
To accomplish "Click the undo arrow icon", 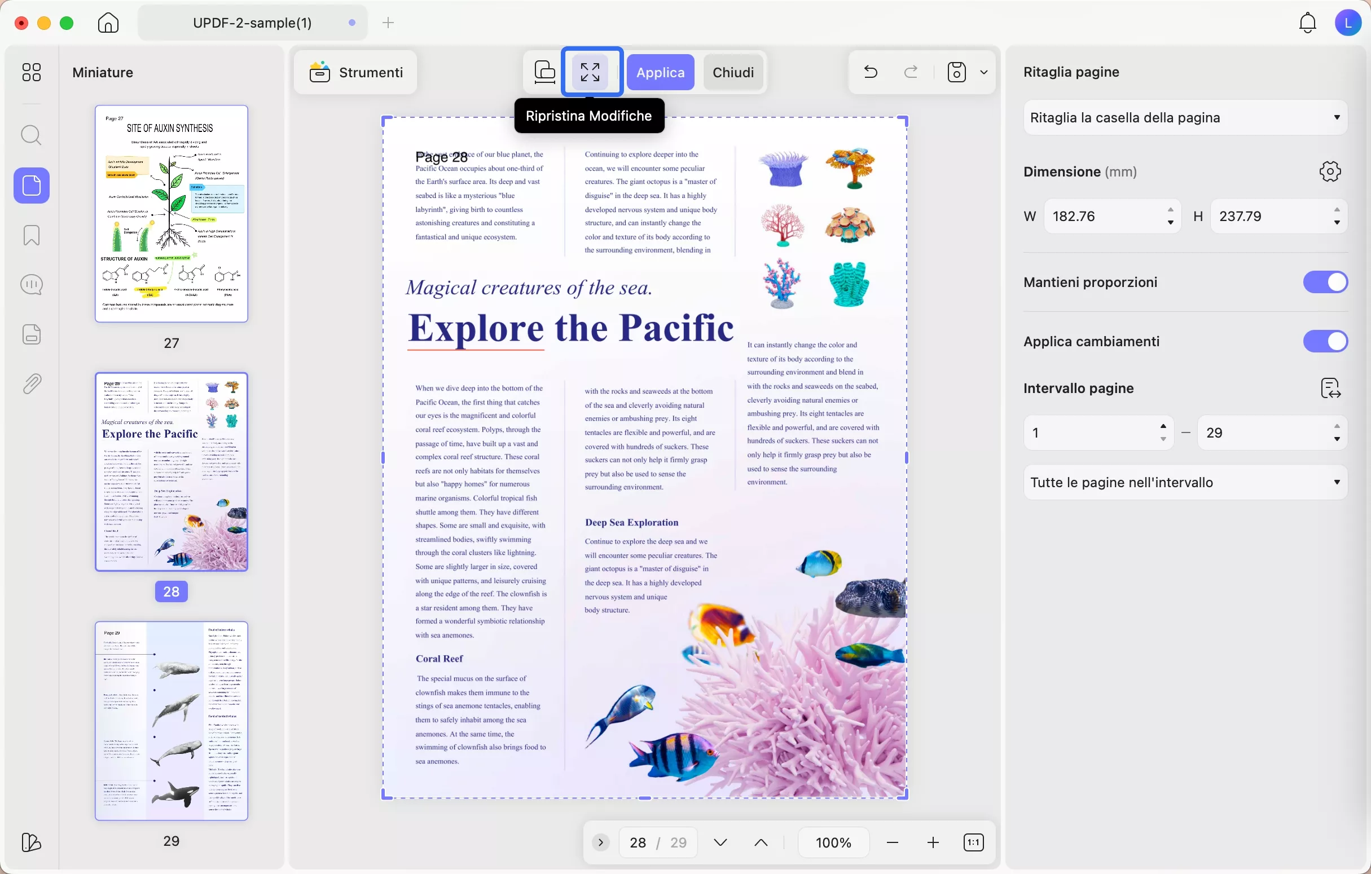I will click(x=871, y=72).
